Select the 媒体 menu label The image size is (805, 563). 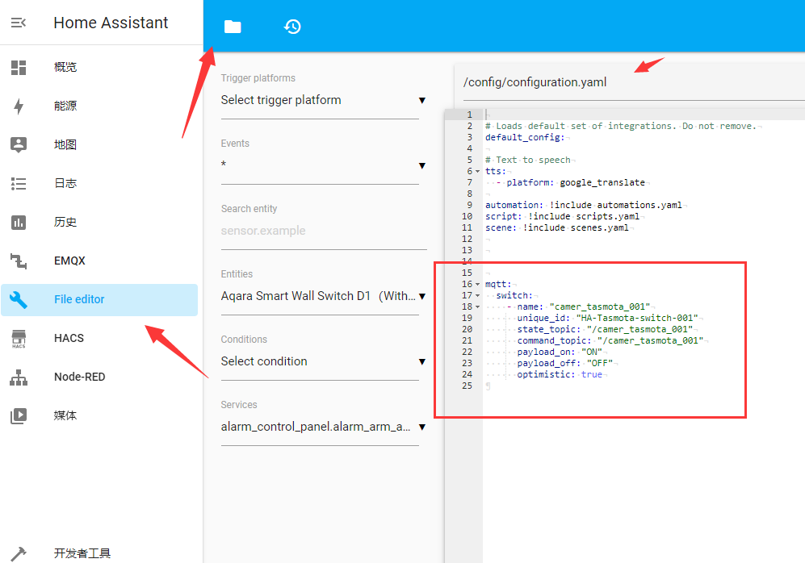coord(65,416)
